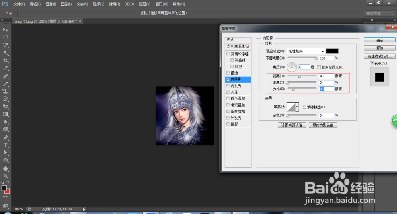Viewport: 397px width, 214px height.
Task: Click the 新建样式 button
Action: tap(380, 56)
